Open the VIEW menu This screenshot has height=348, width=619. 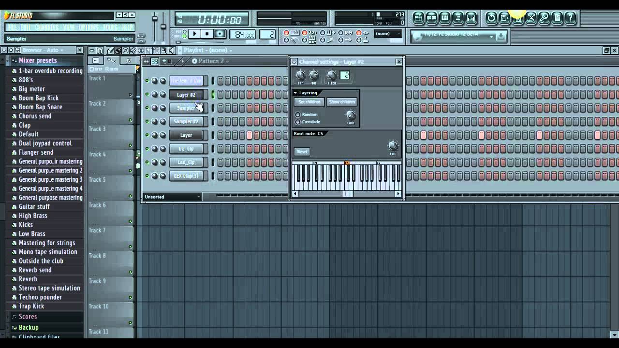coord(69,28)
